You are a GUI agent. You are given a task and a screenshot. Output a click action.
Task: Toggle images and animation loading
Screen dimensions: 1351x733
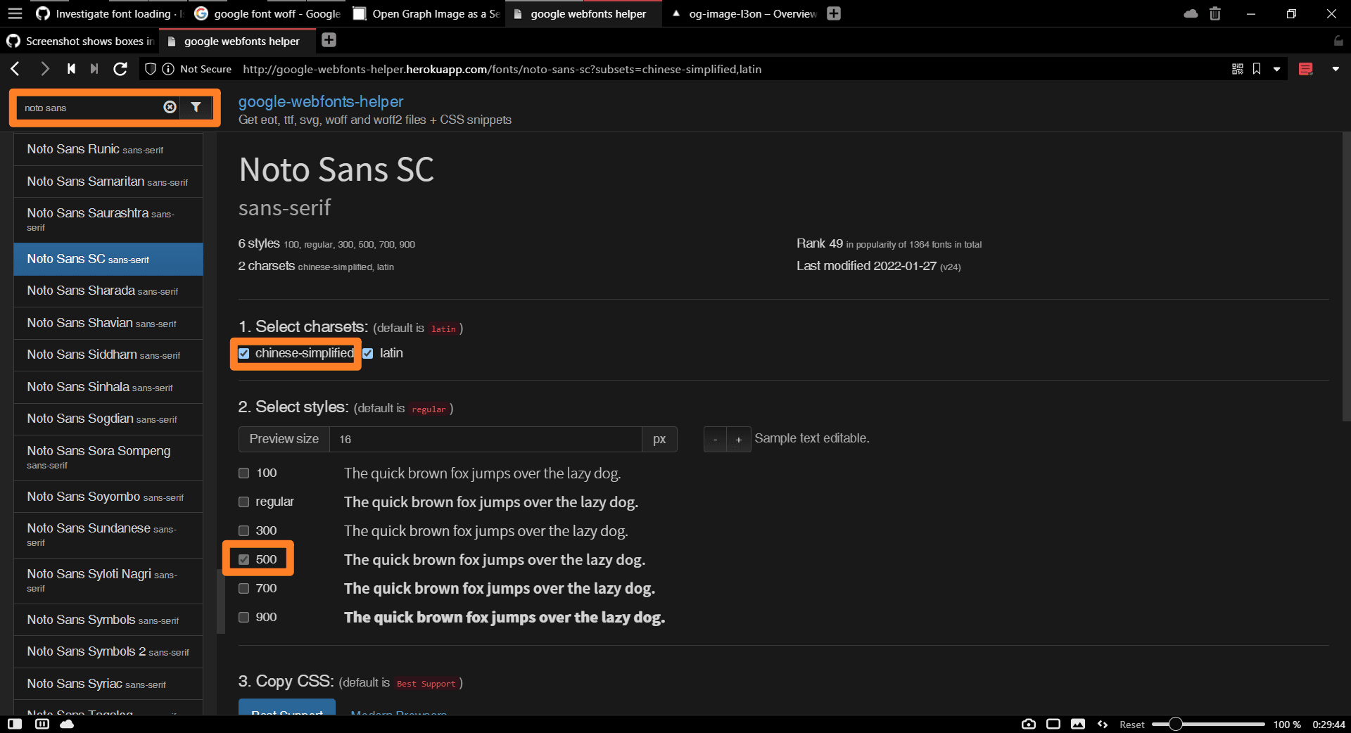(1078, 724)
